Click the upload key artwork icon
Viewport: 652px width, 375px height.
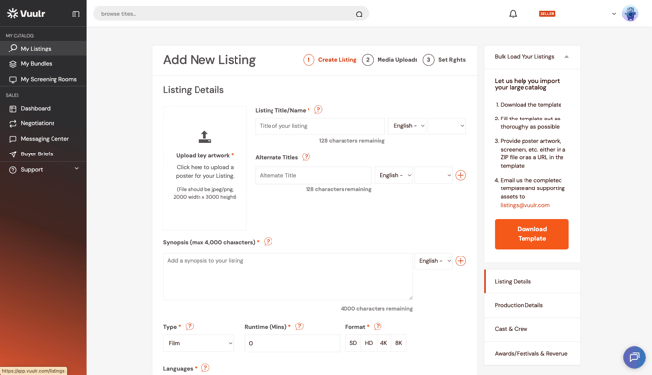[204, 137]
